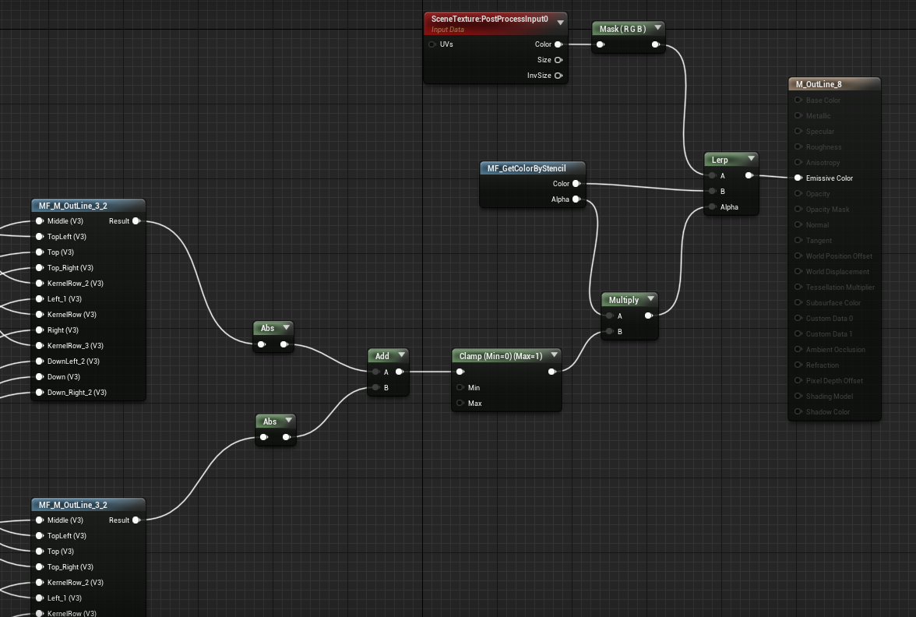Image resolution: width=916 pixels, height=617 pixels.
Task: Open the dropdown on the SceneTexture:PostProcessInput0 header
Action: click(560, 22)
